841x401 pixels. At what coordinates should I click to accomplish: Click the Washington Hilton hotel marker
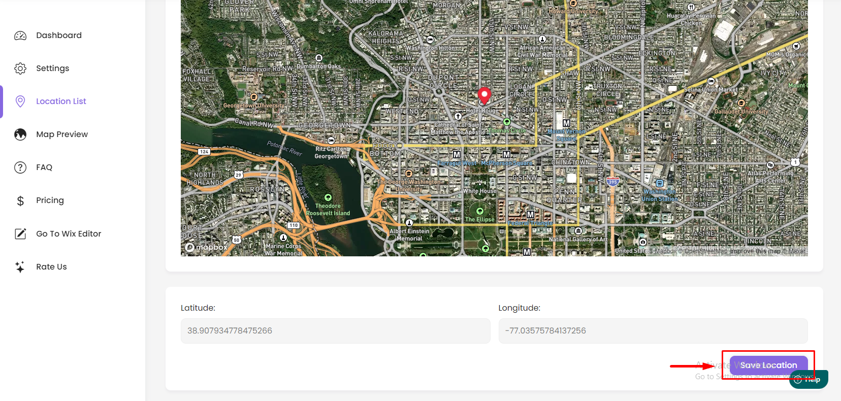pos(430,40)
